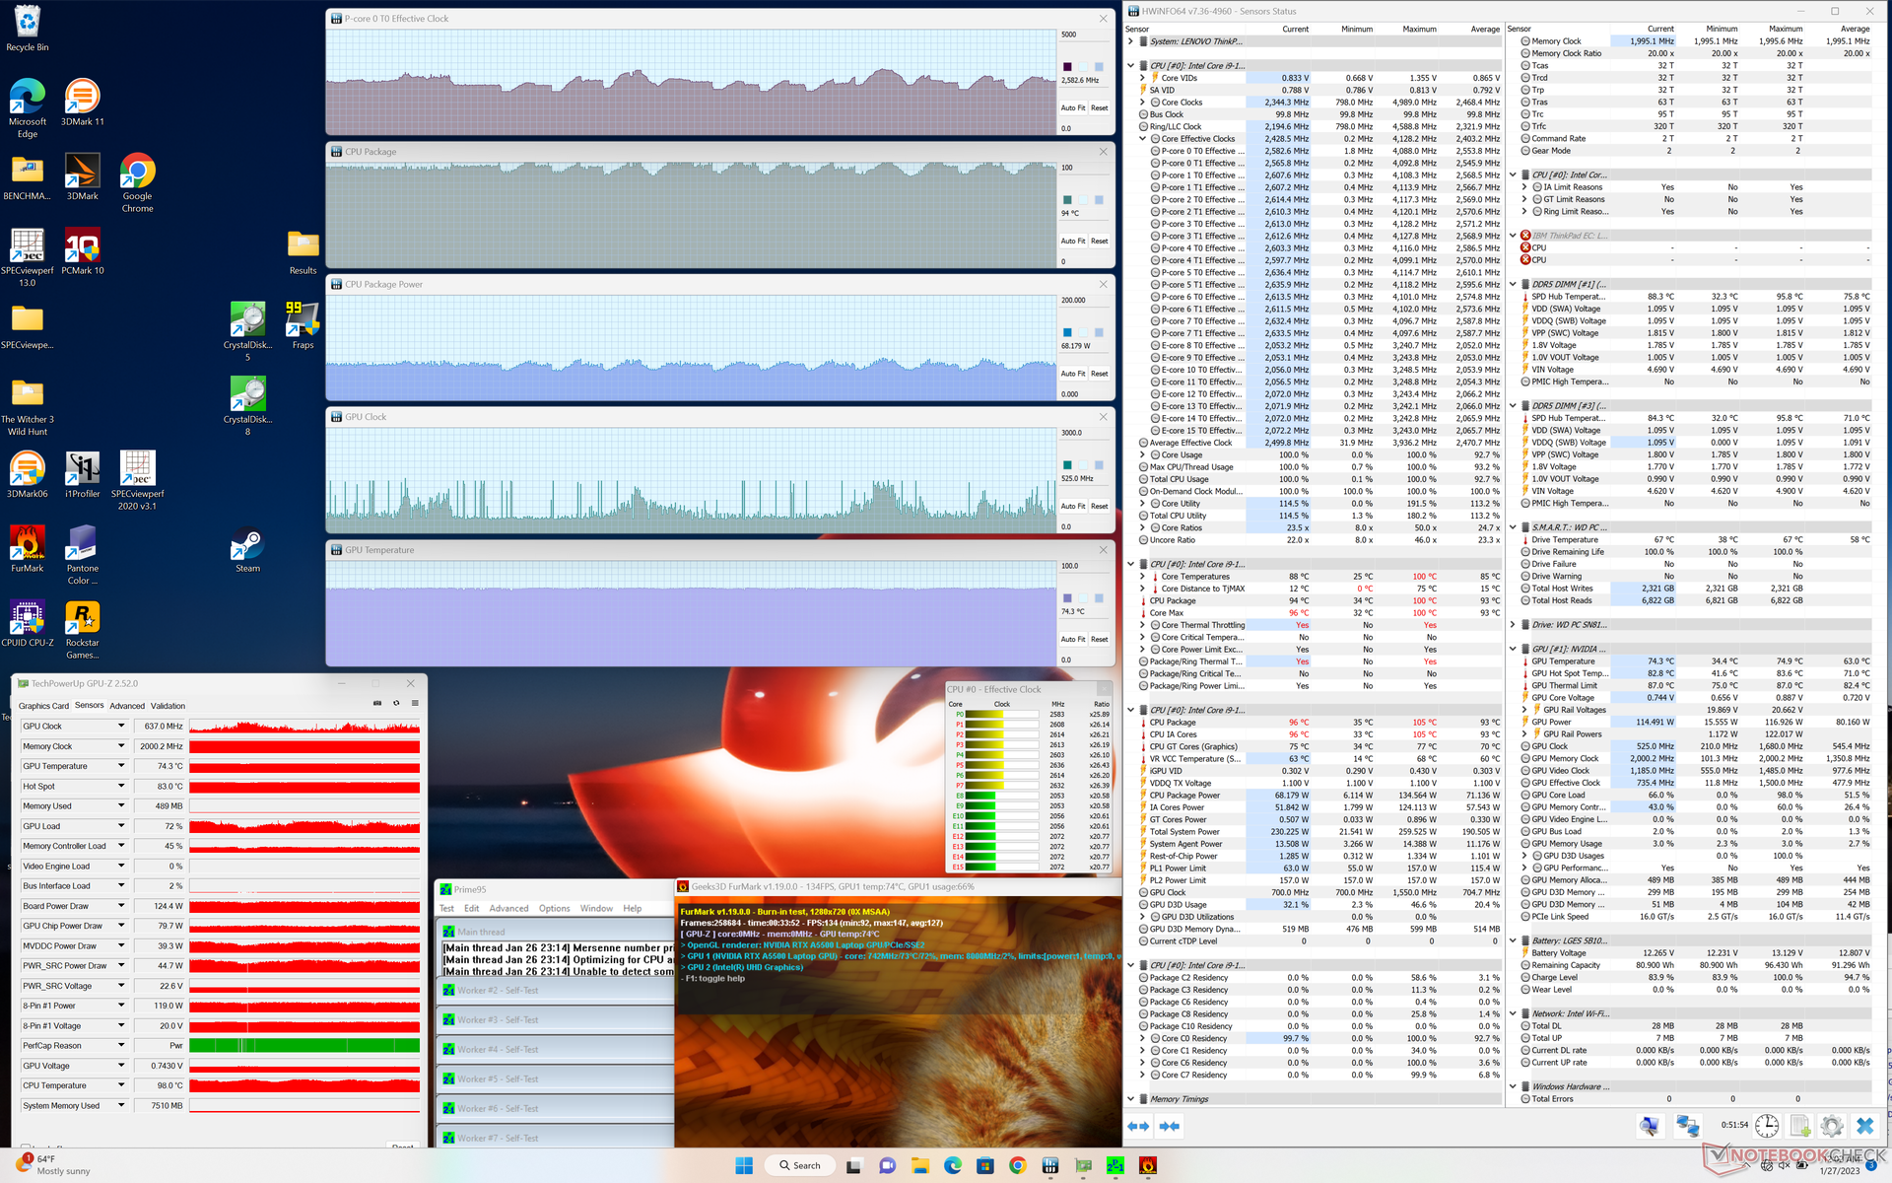Switch to the Graphics Card tab
Viewport: 1892px width, 1183px height.
tap(43, 706)
